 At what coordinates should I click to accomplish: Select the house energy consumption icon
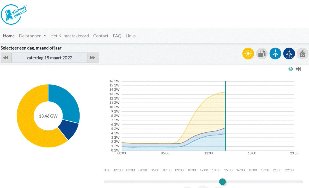tap(303, 53)
